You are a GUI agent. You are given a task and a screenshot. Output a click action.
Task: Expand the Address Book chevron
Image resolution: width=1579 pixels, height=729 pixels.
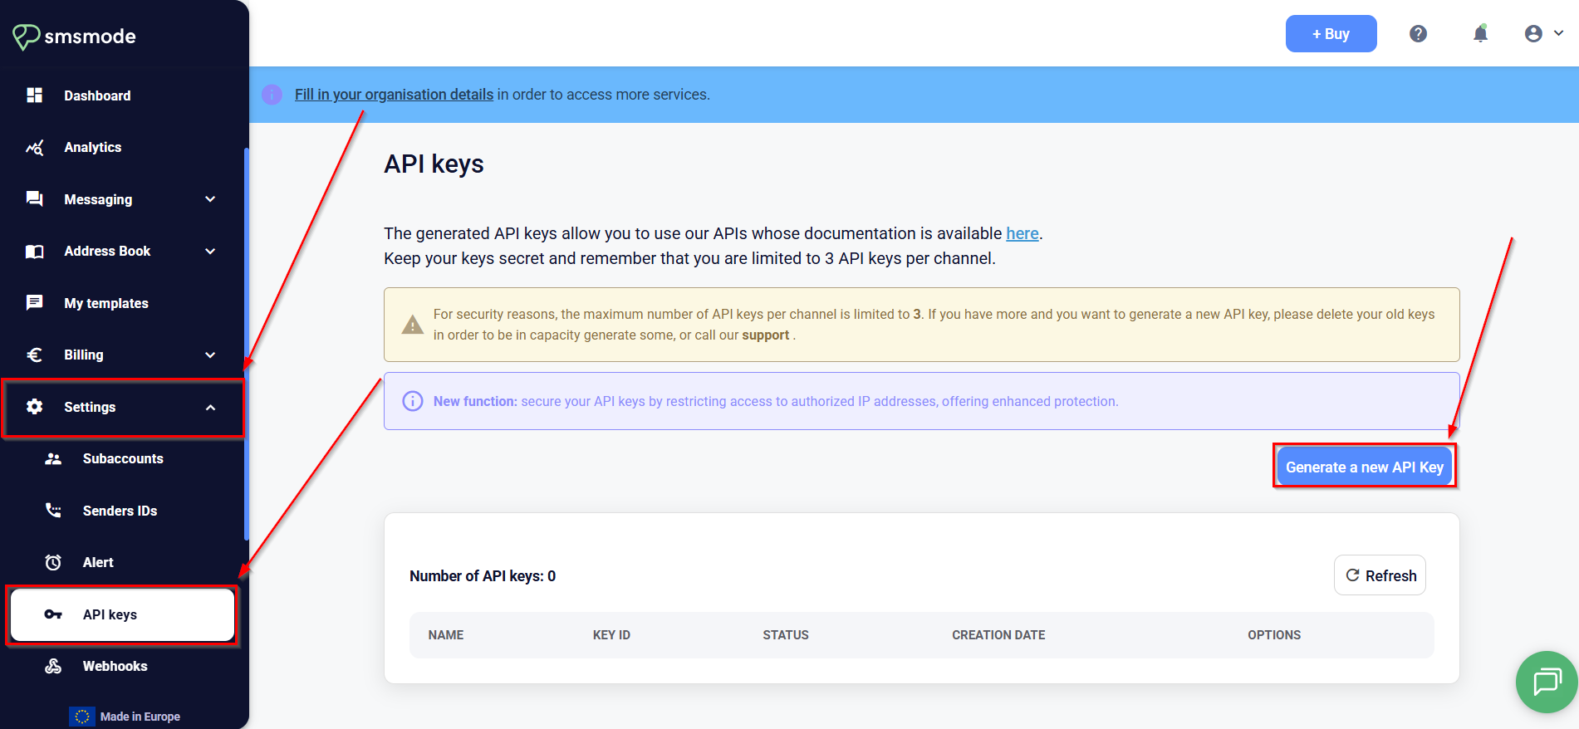[210, 252]
